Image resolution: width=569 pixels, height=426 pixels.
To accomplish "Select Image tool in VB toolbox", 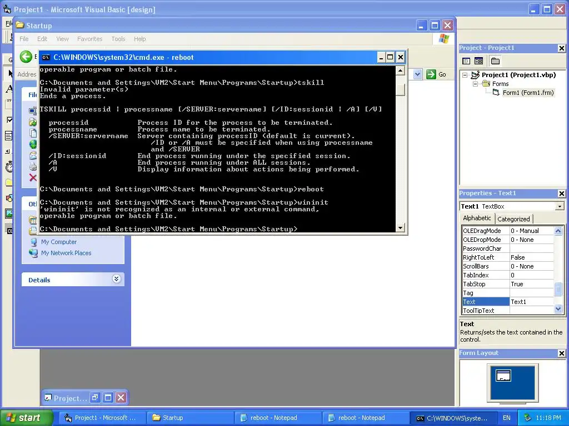I will pos(9,214).
